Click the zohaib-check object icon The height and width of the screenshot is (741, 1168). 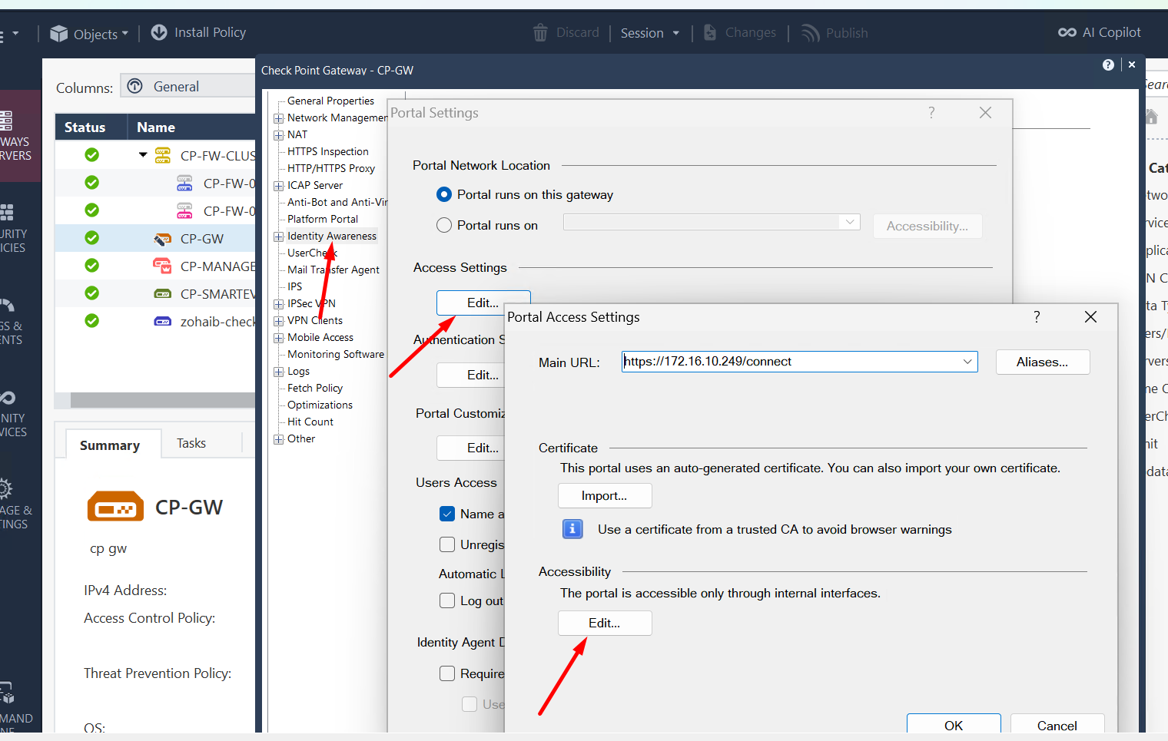point(163,322)
